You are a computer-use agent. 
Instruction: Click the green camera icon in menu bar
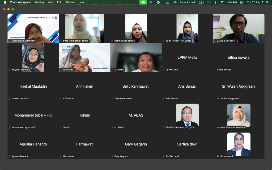pyautogui.click(x=143, y=2)
